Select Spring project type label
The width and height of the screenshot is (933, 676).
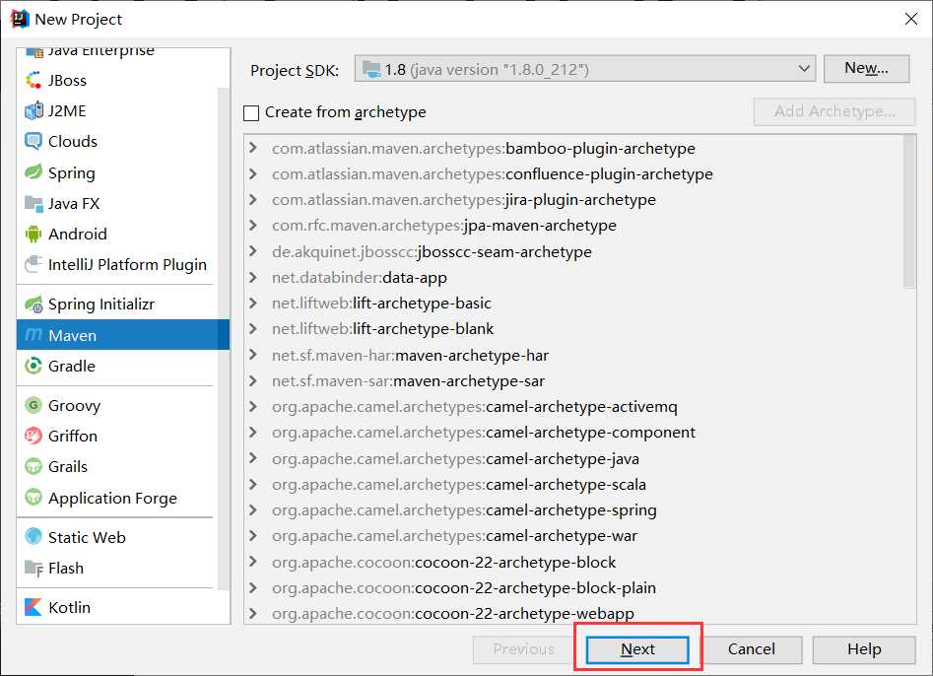[x=71, y=172]
